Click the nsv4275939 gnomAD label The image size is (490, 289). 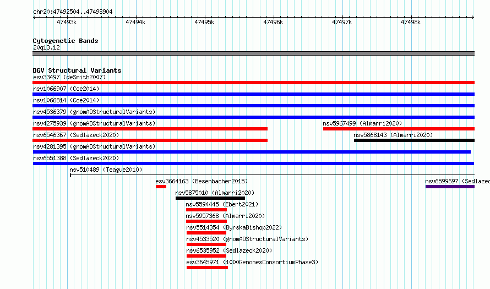94,123
